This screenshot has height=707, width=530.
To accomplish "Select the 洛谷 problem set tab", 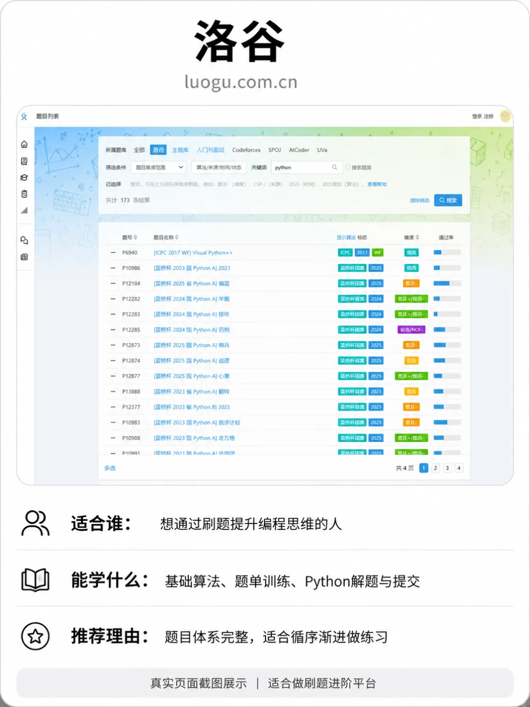I will tap(158, 150).
